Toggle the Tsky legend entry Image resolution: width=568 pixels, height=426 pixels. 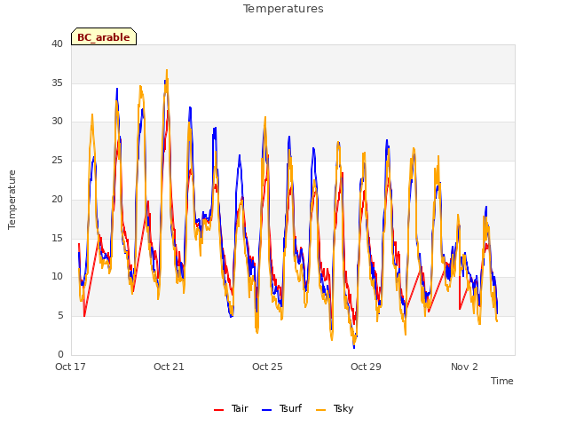point(335,408)
